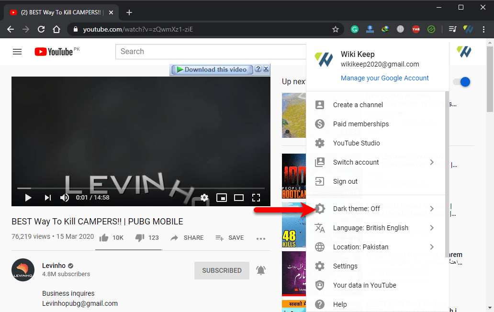Open Your data in YouTube
Viewport: 494px width, 312px height.
coord(376,285)
